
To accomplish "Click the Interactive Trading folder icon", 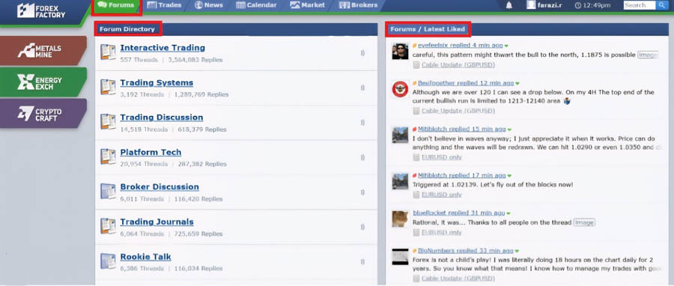I will coord(109,52).
